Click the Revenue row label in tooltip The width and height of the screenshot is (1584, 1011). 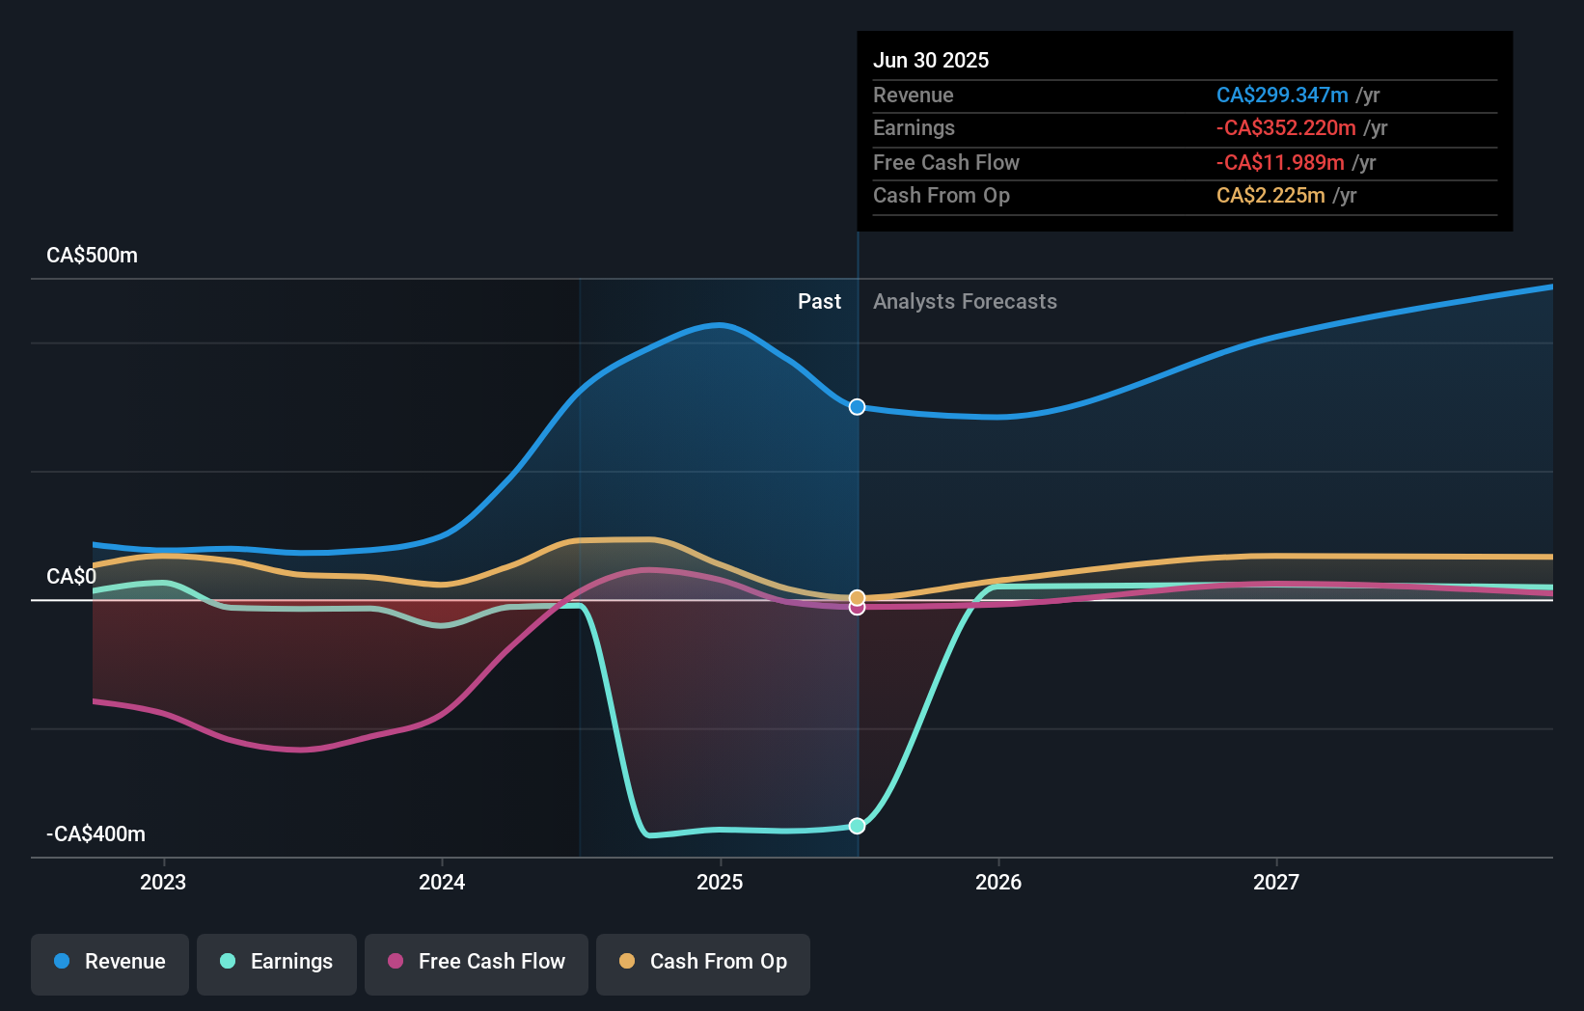point(914,96)
